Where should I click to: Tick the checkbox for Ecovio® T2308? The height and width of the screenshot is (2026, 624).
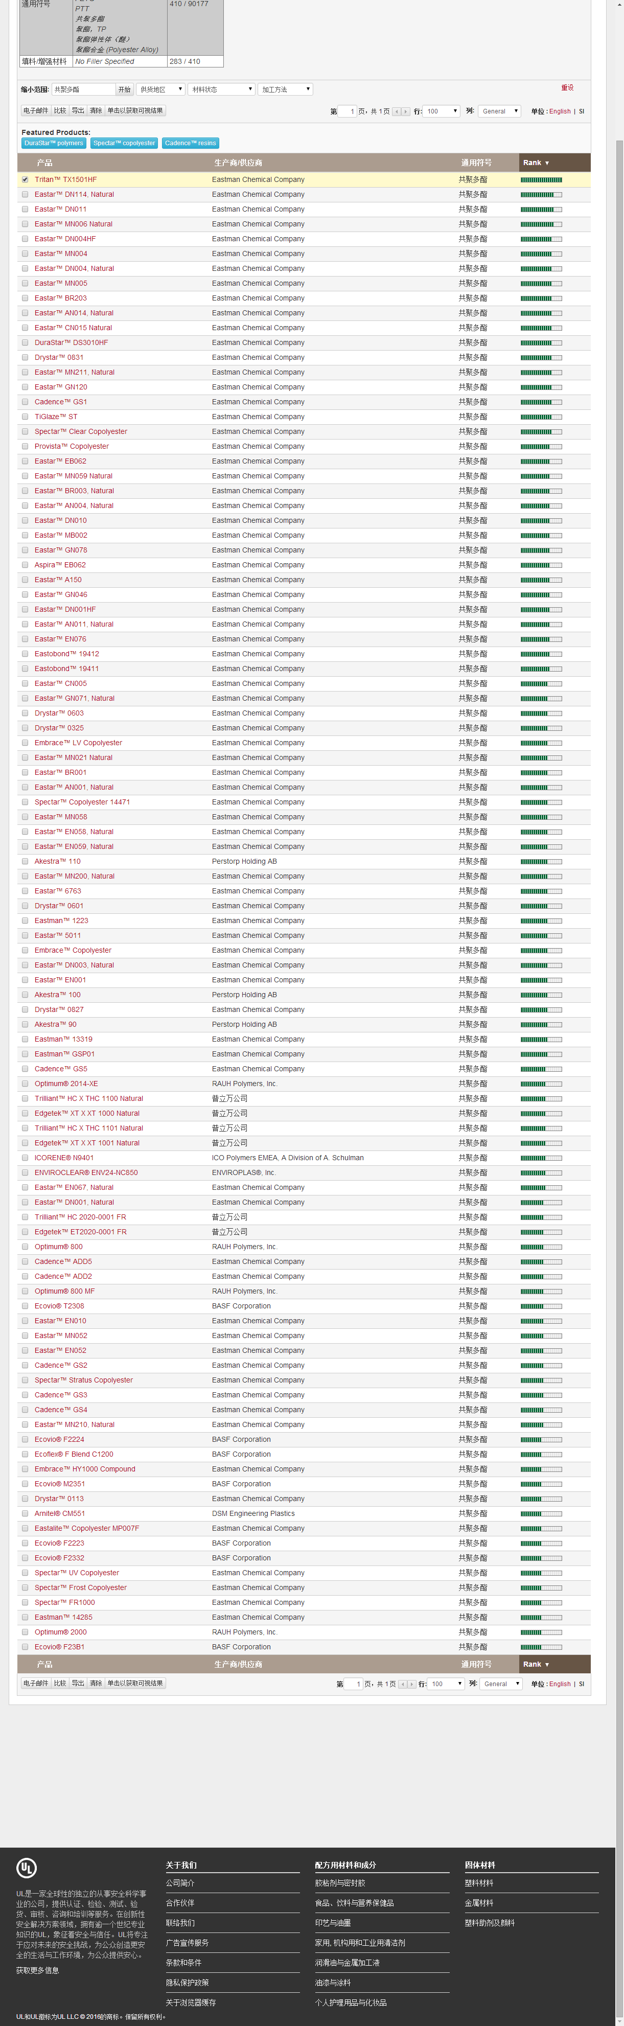pyautogui.click(x=25, y=1306)
